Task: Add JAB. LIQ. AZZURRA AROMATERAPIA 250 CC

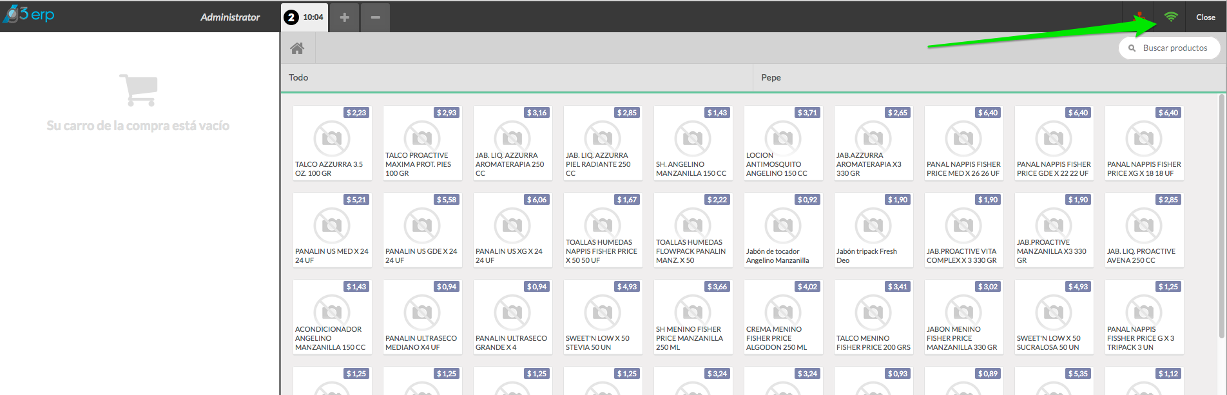Action: pos(512,143)
